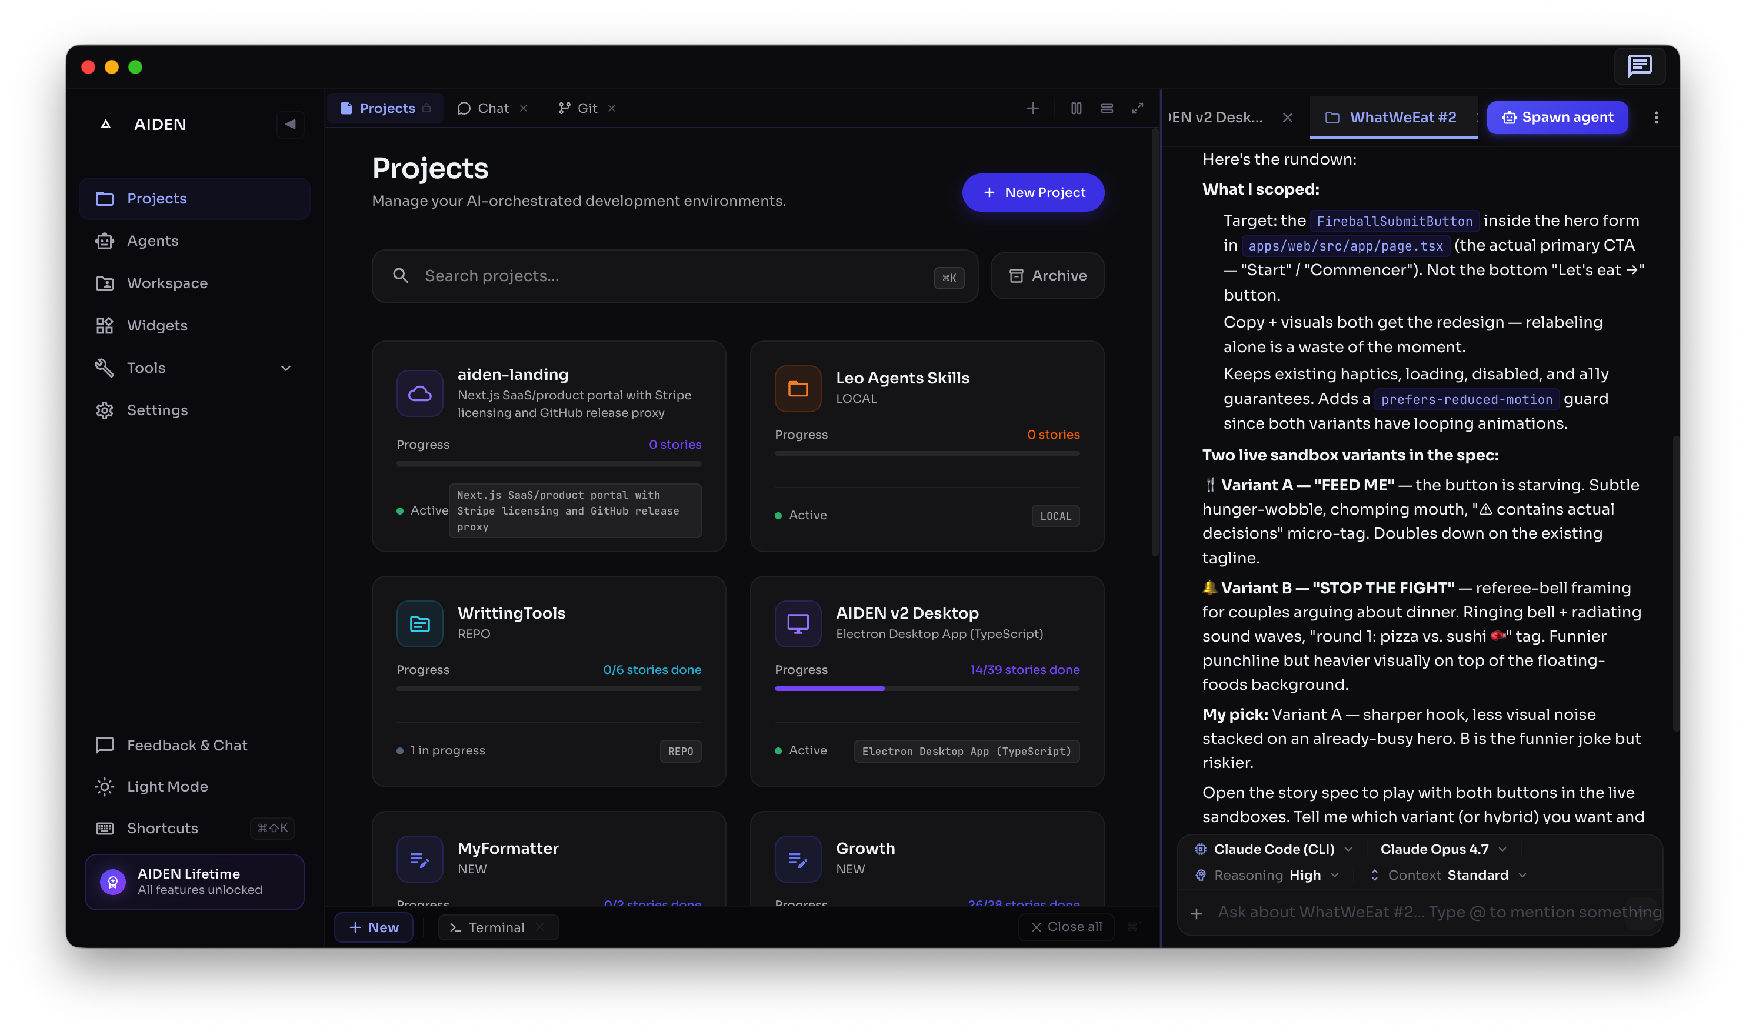Click the aiden-landing progress bar

549,463
